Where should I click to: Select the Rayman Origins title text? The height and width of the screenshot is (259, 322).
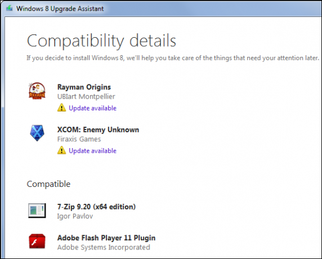(84, 87)
